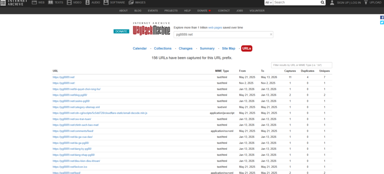Open the Images picture icon
The width and height of the screenshot is (384, 174).
point(131,3)
